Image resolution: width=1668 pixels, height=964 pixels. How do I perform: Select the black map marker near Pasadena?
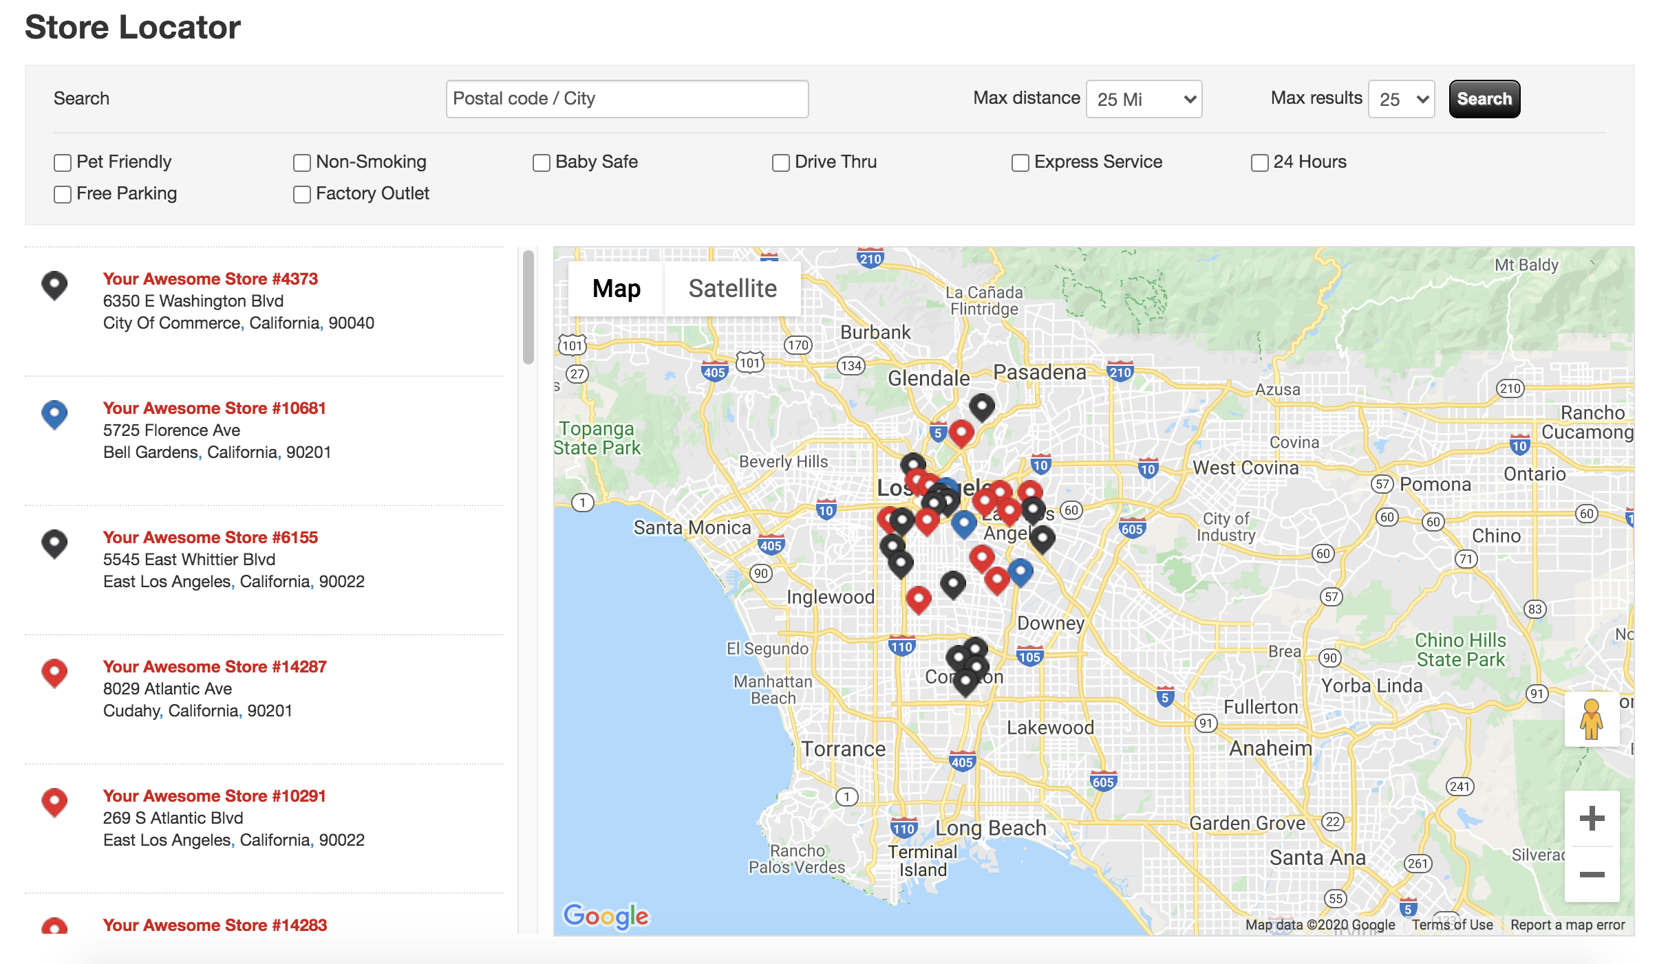click(982, 407)
